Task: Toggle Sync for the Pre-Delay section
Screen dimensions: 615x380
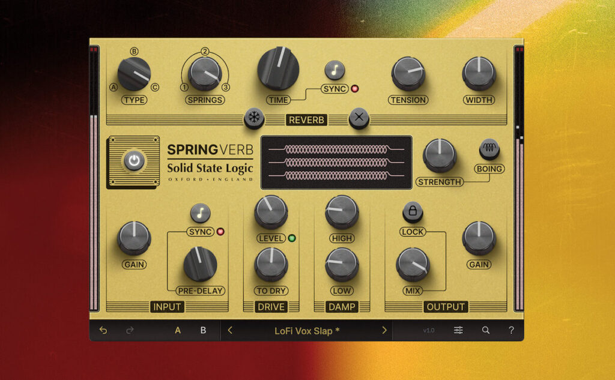Action: click(x=201, y=214)
